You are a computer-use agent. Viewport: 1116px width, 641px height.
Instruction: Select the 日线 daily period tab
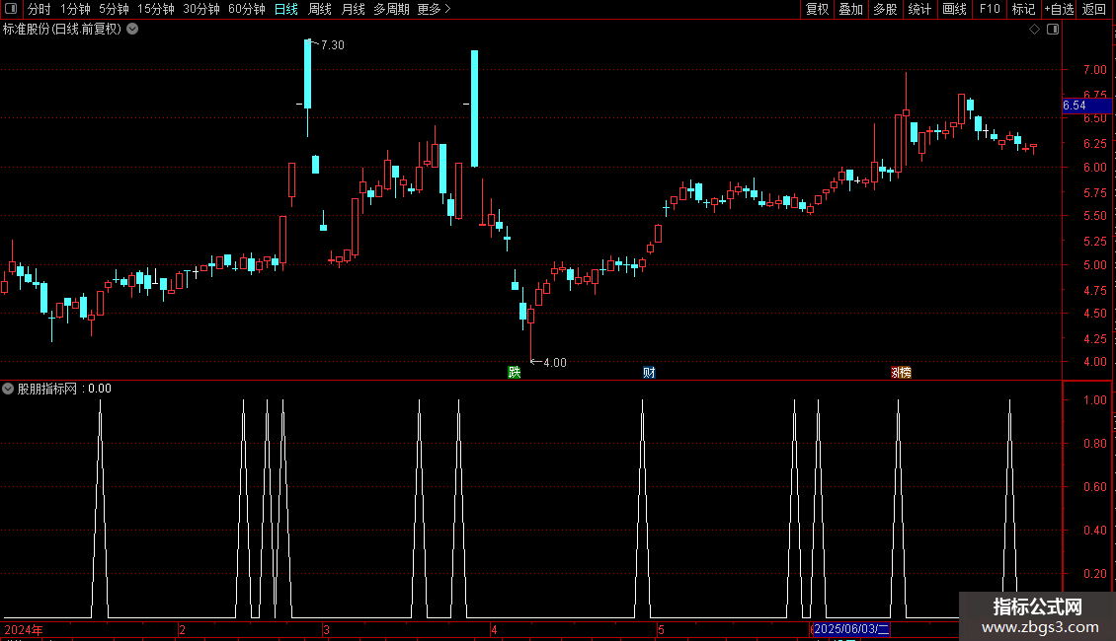pos(286,9)
